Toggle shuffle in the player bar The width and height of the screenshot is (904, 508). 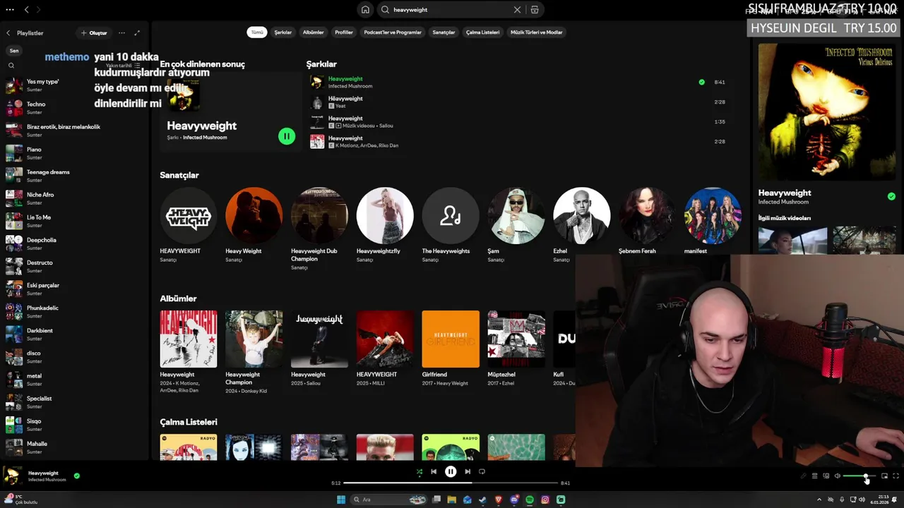coord(420,471)
